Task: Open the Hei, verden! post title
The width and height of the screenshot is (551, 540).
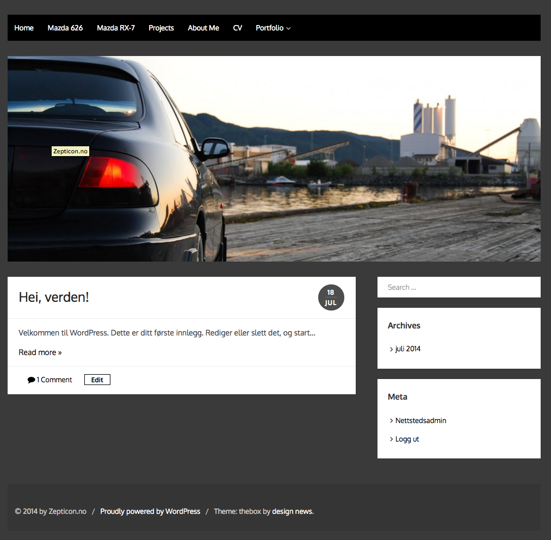Action: [54, 297]
